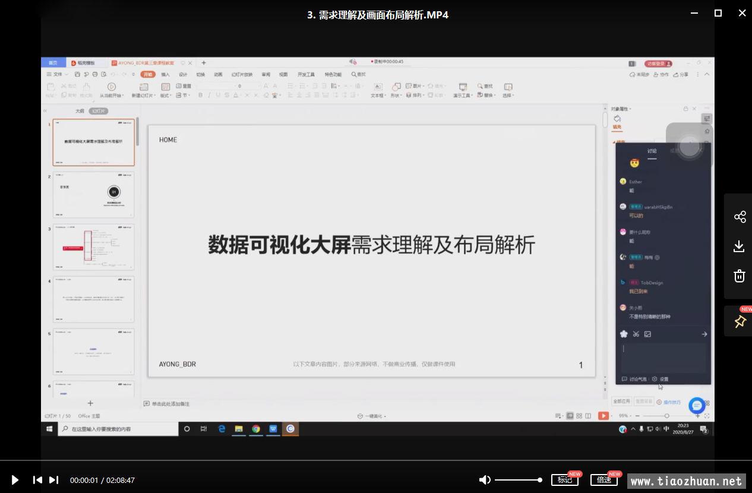Screen dimensions: 752x493
Task: Skip to the next video
Action: [x=53, y=480]
